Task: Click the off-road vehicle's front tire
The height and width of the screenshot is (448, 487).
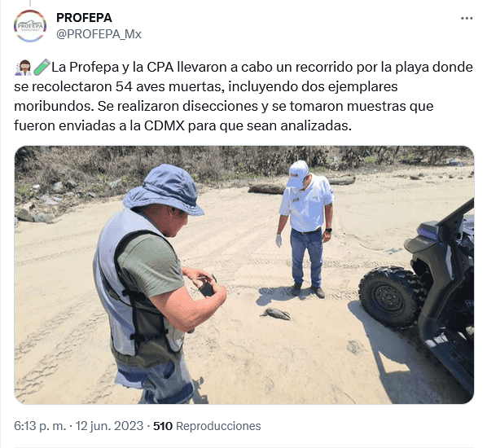Action: tap(391, 296)
